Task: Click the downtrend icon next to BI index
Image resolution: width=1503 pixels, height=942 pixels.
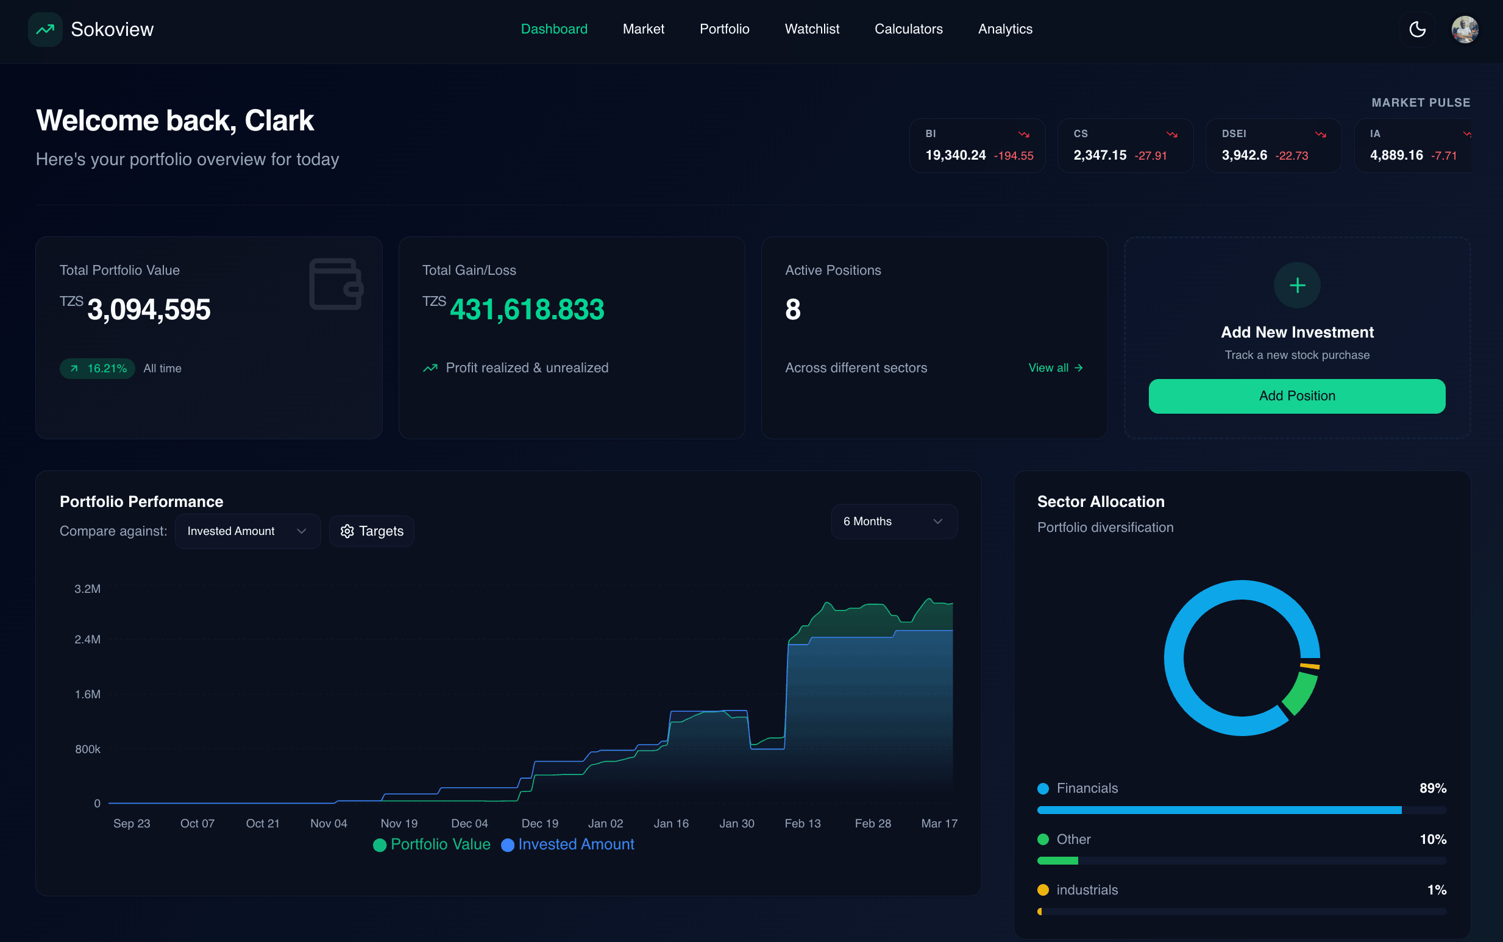Action: (1024, 133)
